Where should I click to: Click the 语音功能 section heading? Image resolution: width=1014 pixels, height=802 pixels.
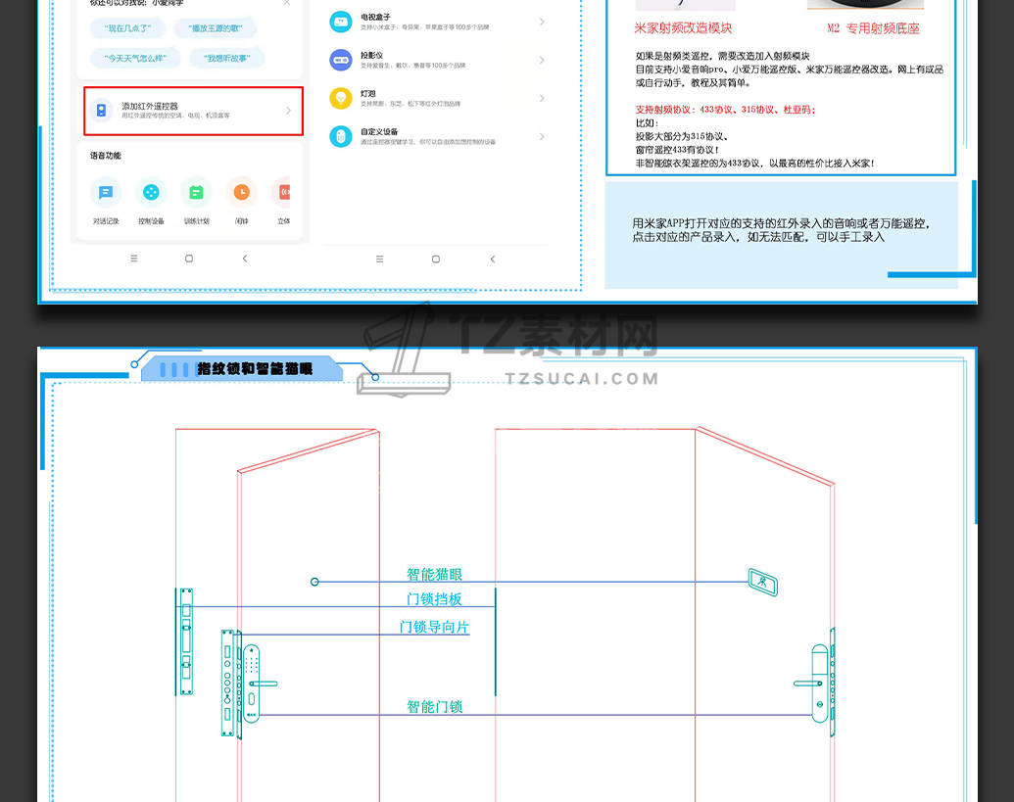[106, 156]
